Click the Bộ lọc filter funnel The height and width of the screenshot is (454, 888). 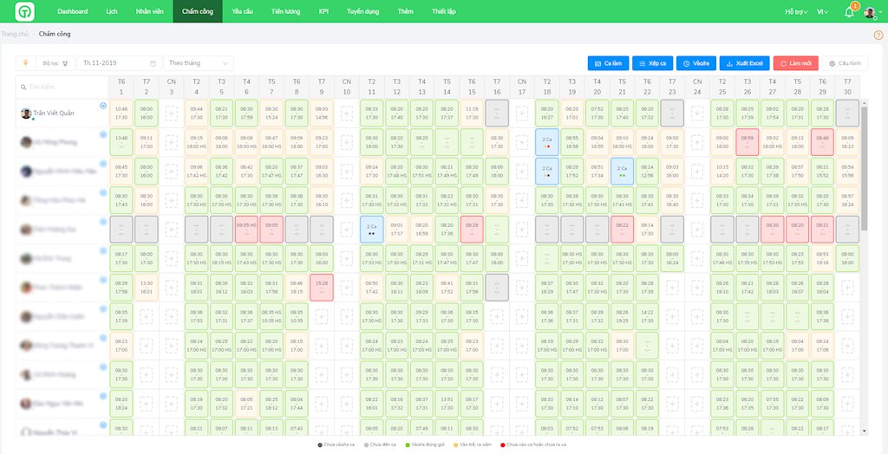click(65, 63)
